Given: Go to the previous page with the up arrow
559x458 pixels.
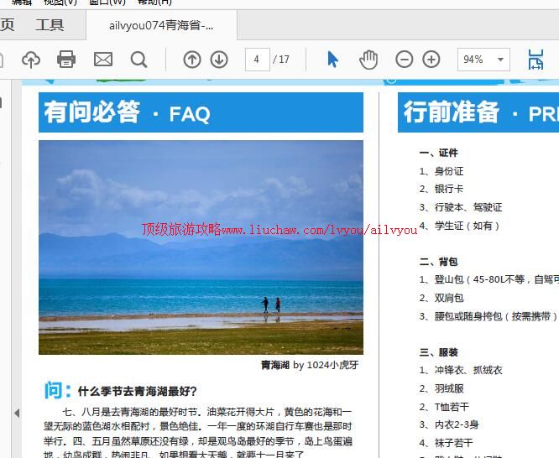Looking at the screenshot, I should tap(192, 60).
